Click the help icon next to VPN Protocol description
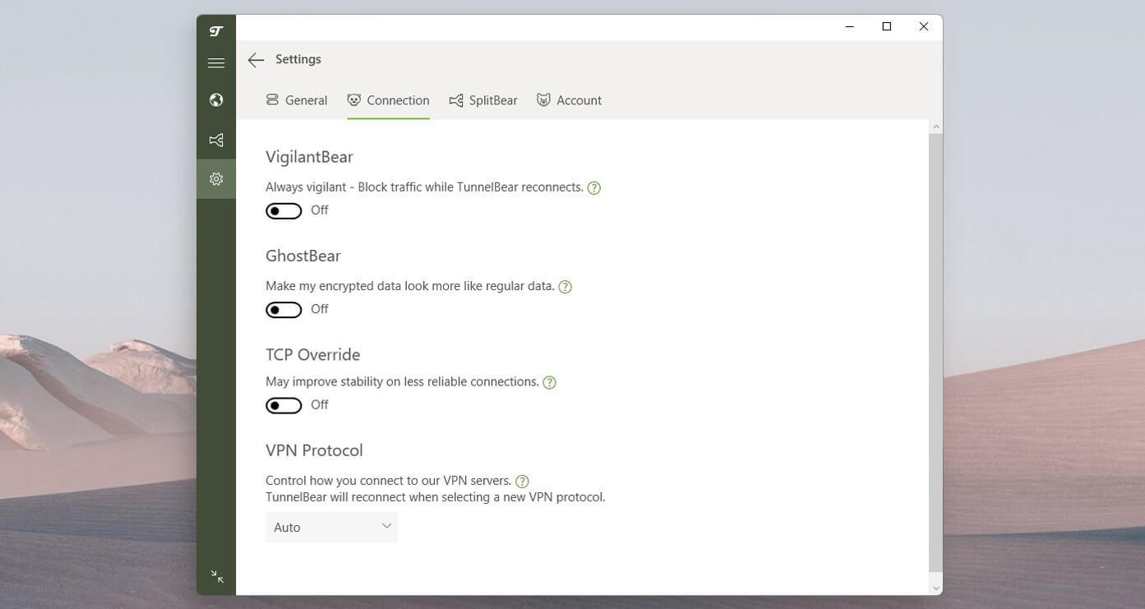This screenshot has width=1145, height=609. (x=522, y=481)
